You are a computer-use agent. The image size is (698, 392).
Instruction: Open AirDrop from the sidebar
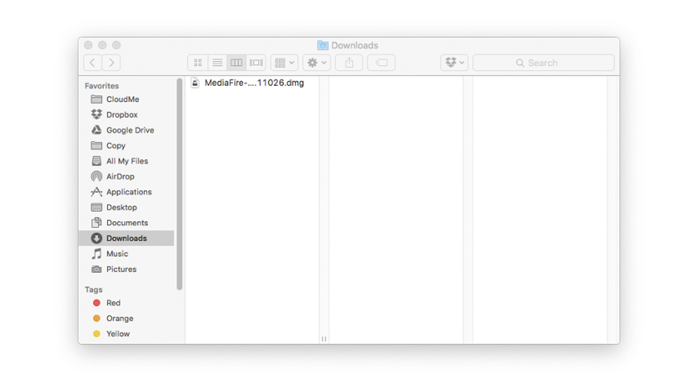(x=120, y=176)
